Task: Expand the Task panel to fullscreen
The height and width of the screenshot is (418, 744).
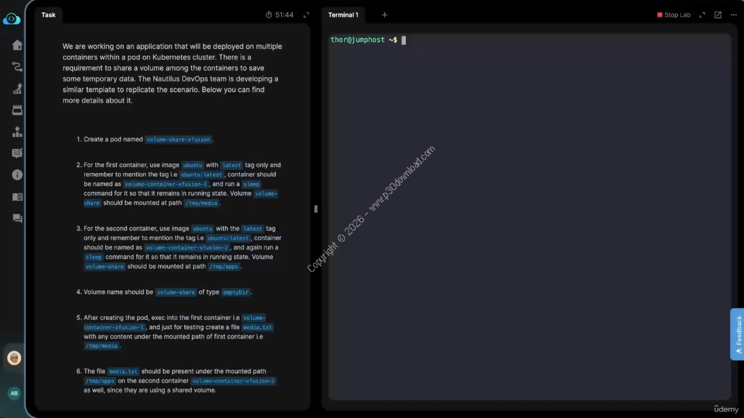Action: [x=306, y=15]
